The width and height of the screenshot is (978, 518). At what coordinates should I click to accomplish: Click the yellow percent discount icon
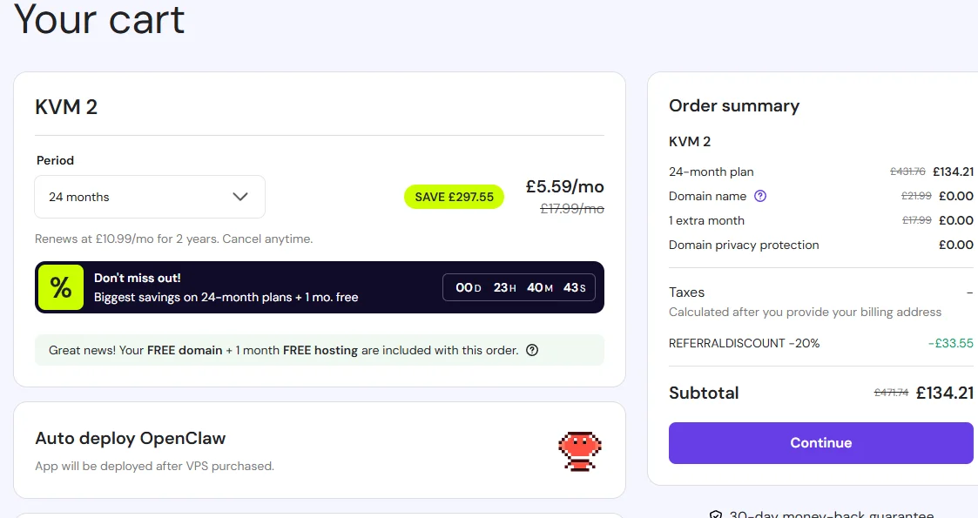[x=60, y=287]
